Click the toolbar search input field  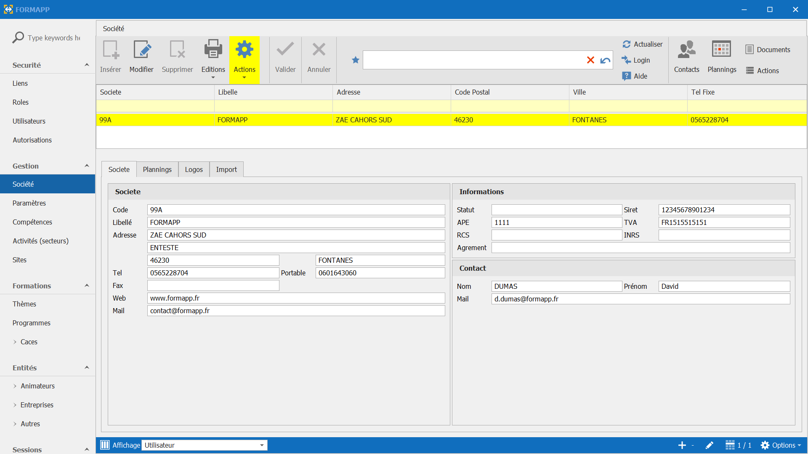click(x=473, y=60)
